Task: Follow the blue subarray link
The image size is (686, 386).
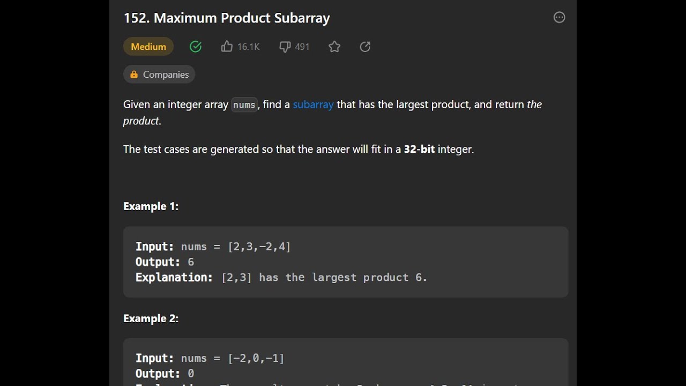Action: 313,105
